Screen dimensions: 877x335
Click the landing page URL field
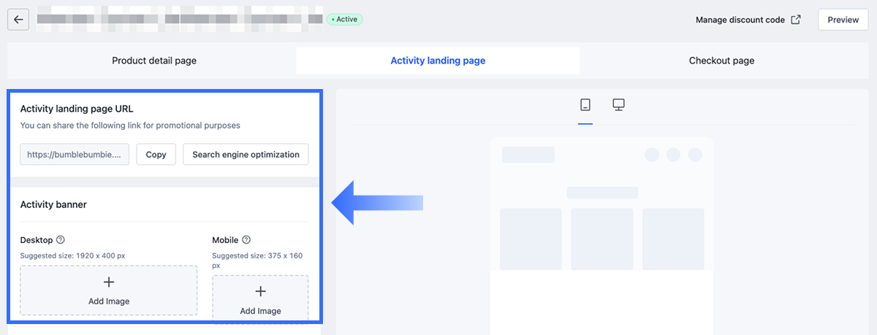75,155
